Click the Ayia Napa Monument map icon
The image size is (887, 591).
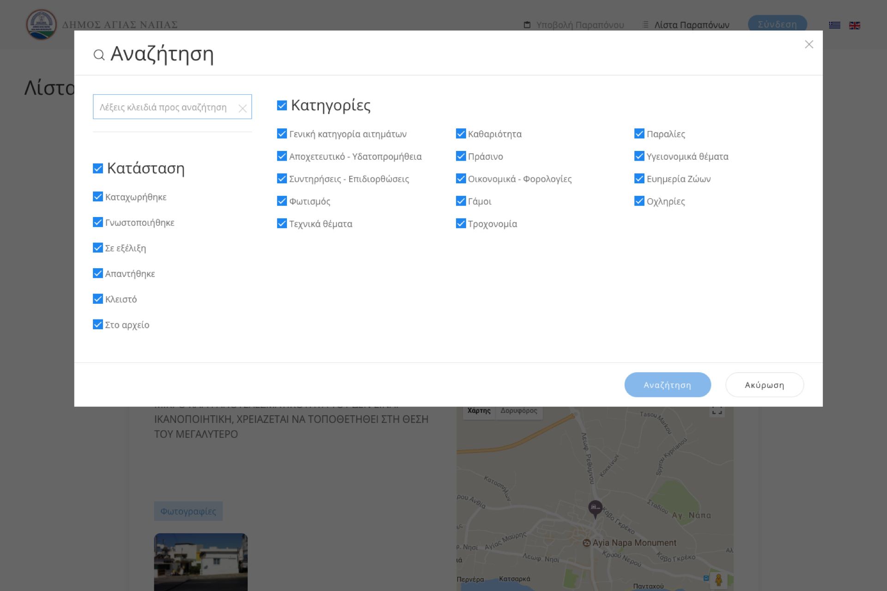coord(586,543)
